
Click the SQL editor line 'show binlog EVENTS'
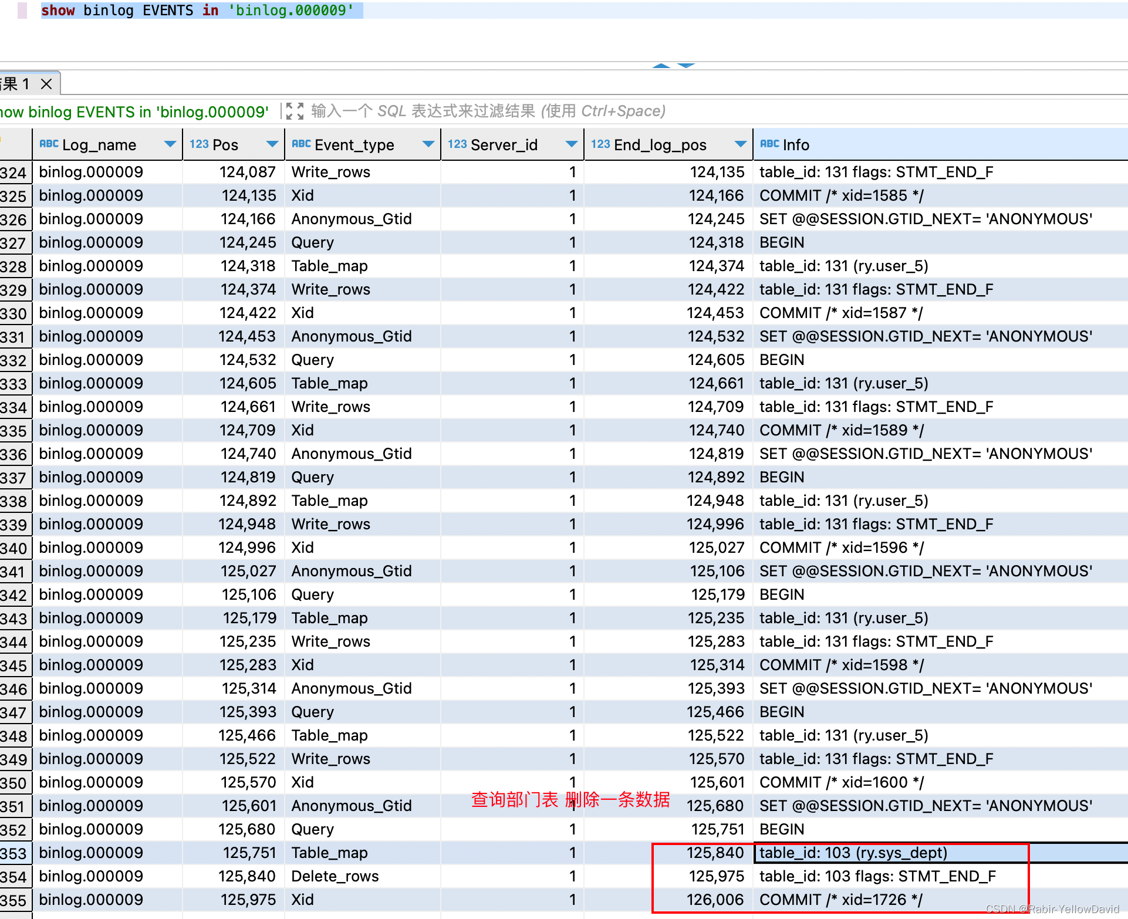198,11
